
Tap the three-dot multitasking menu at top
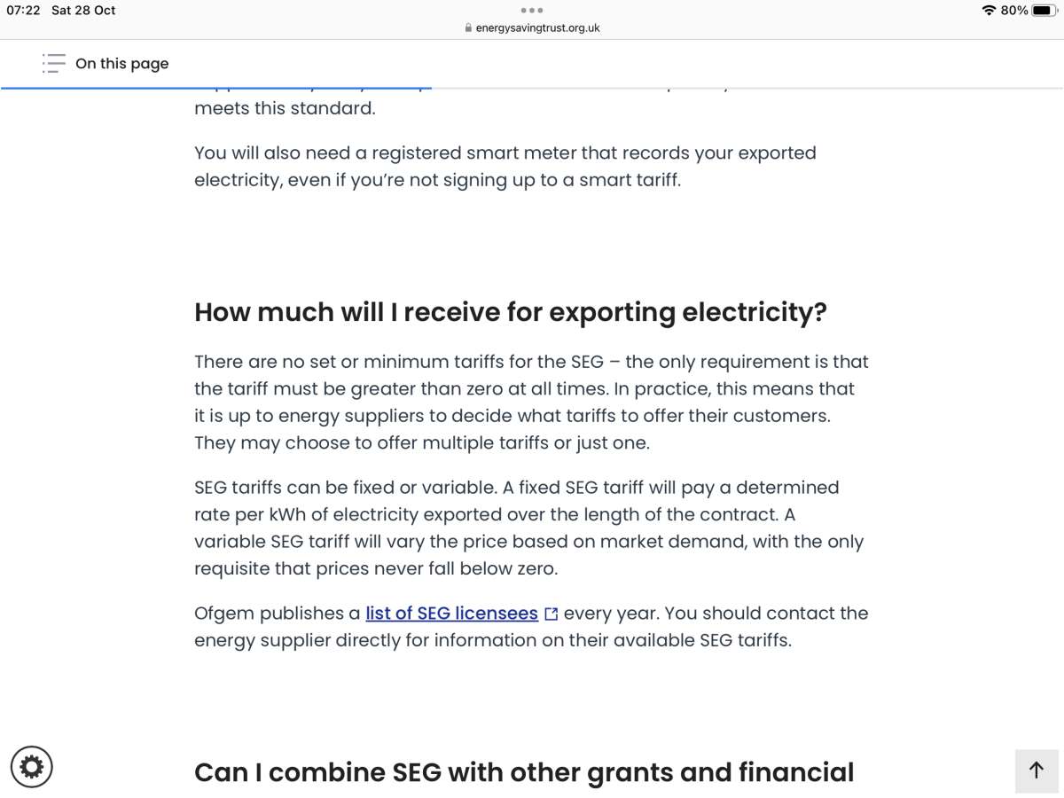[532, 11]
